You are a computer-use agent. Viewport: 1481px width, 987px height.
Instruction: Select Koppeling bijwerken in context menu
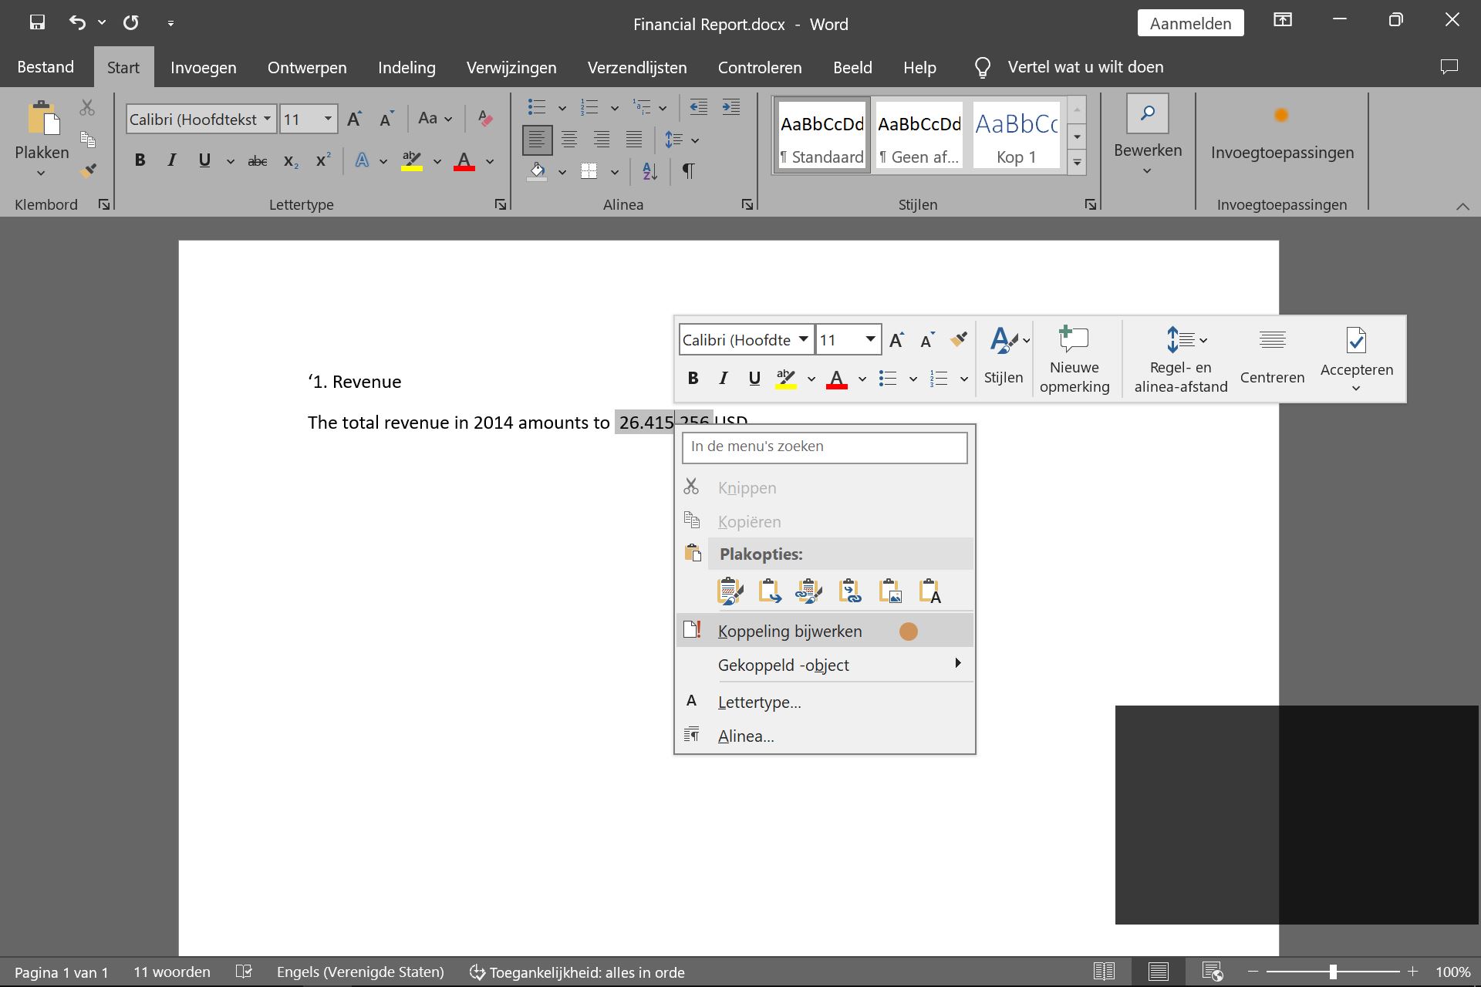825,631
